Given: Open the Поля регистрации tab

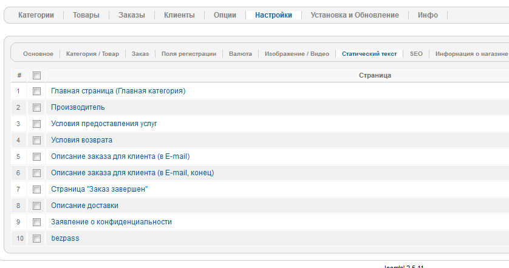Looking at the screenshot, I should [189, 54].
